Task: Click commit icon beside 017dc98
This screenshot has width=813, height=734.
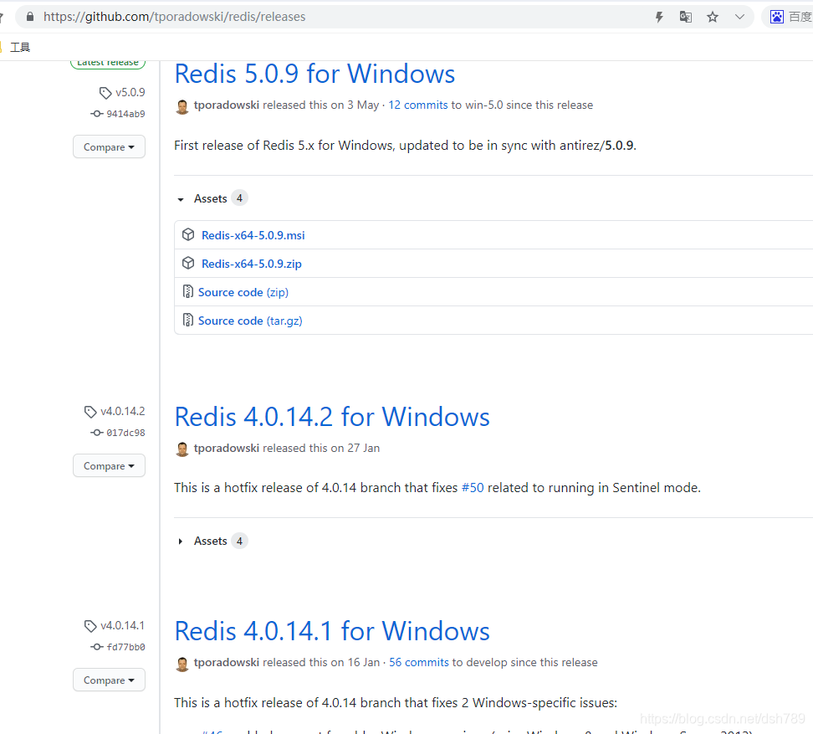Action: [x=96, y=433]
